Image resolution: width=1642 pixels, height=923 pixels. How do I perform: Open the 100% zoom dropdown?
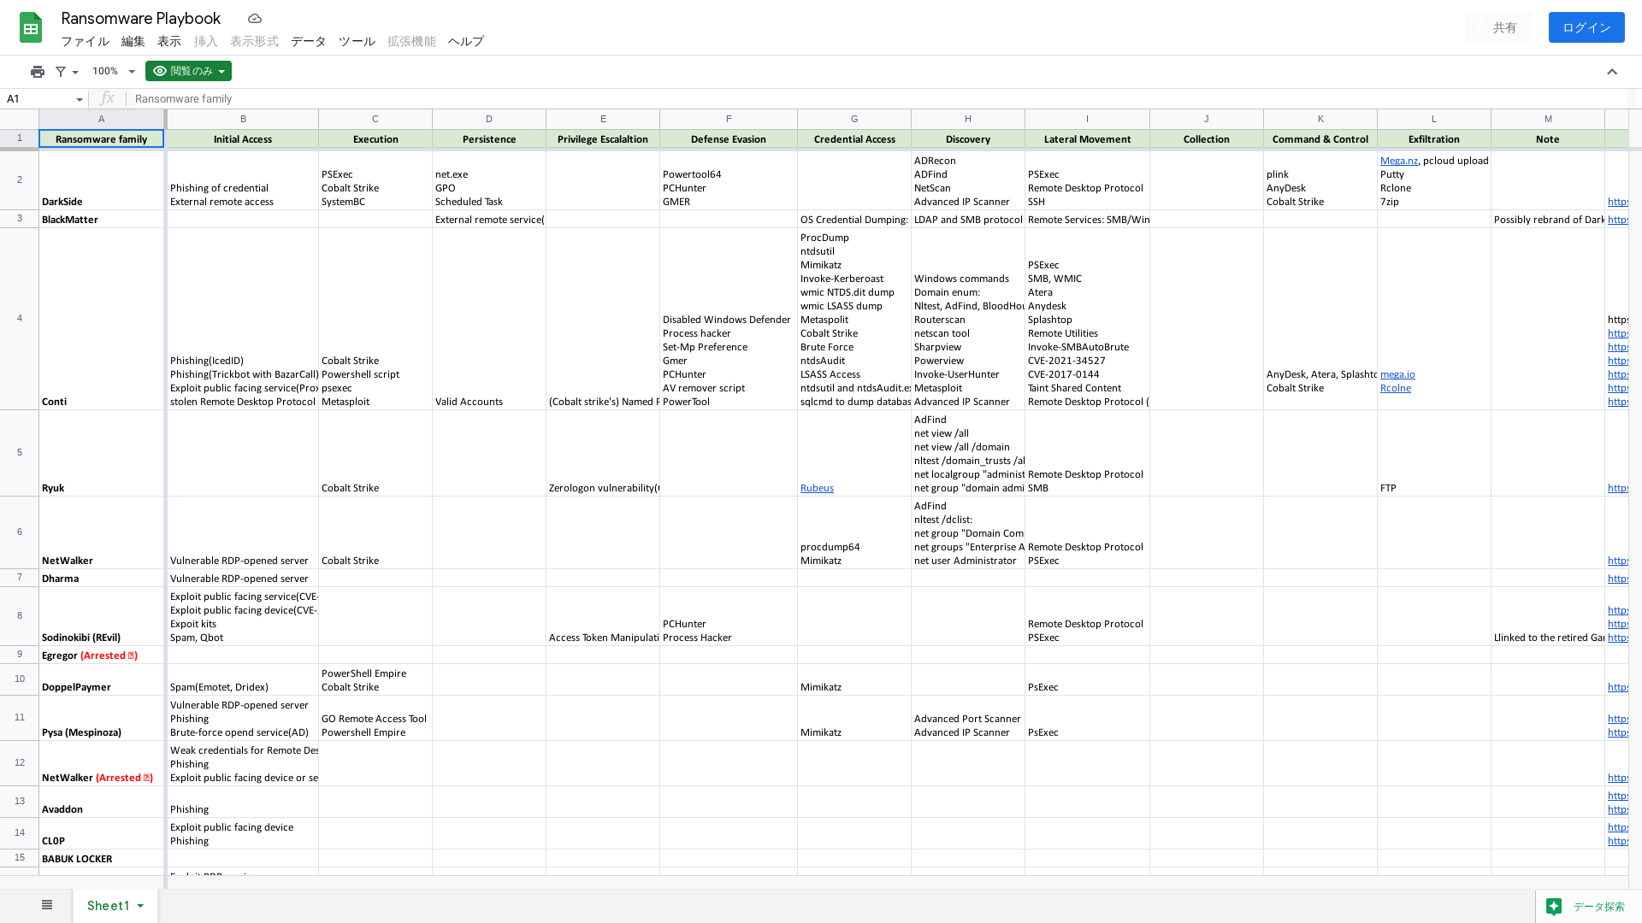tap(114, 72)
